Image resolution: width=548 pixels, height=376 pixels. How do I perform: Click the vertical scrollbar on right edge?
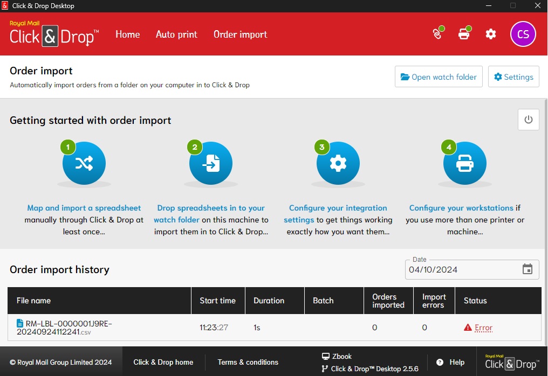[x=545, y=222]
